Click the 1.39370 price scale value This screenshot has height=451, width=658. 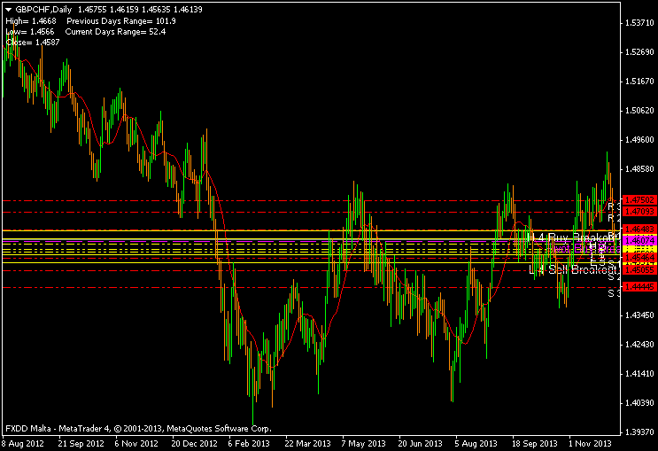pyautogui.click(x=639, y=432)
